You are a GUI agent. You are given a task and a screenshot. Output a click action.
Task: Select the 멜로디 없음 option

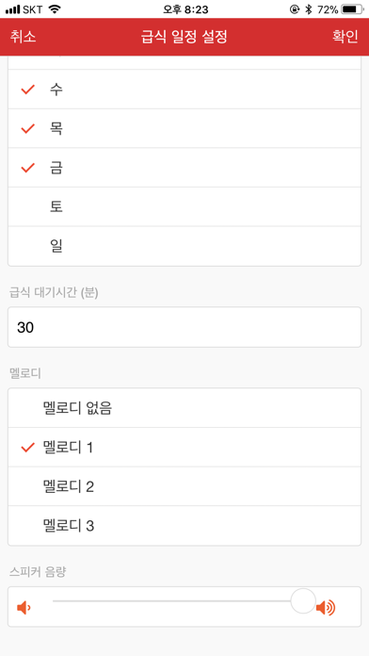(184, 408)
